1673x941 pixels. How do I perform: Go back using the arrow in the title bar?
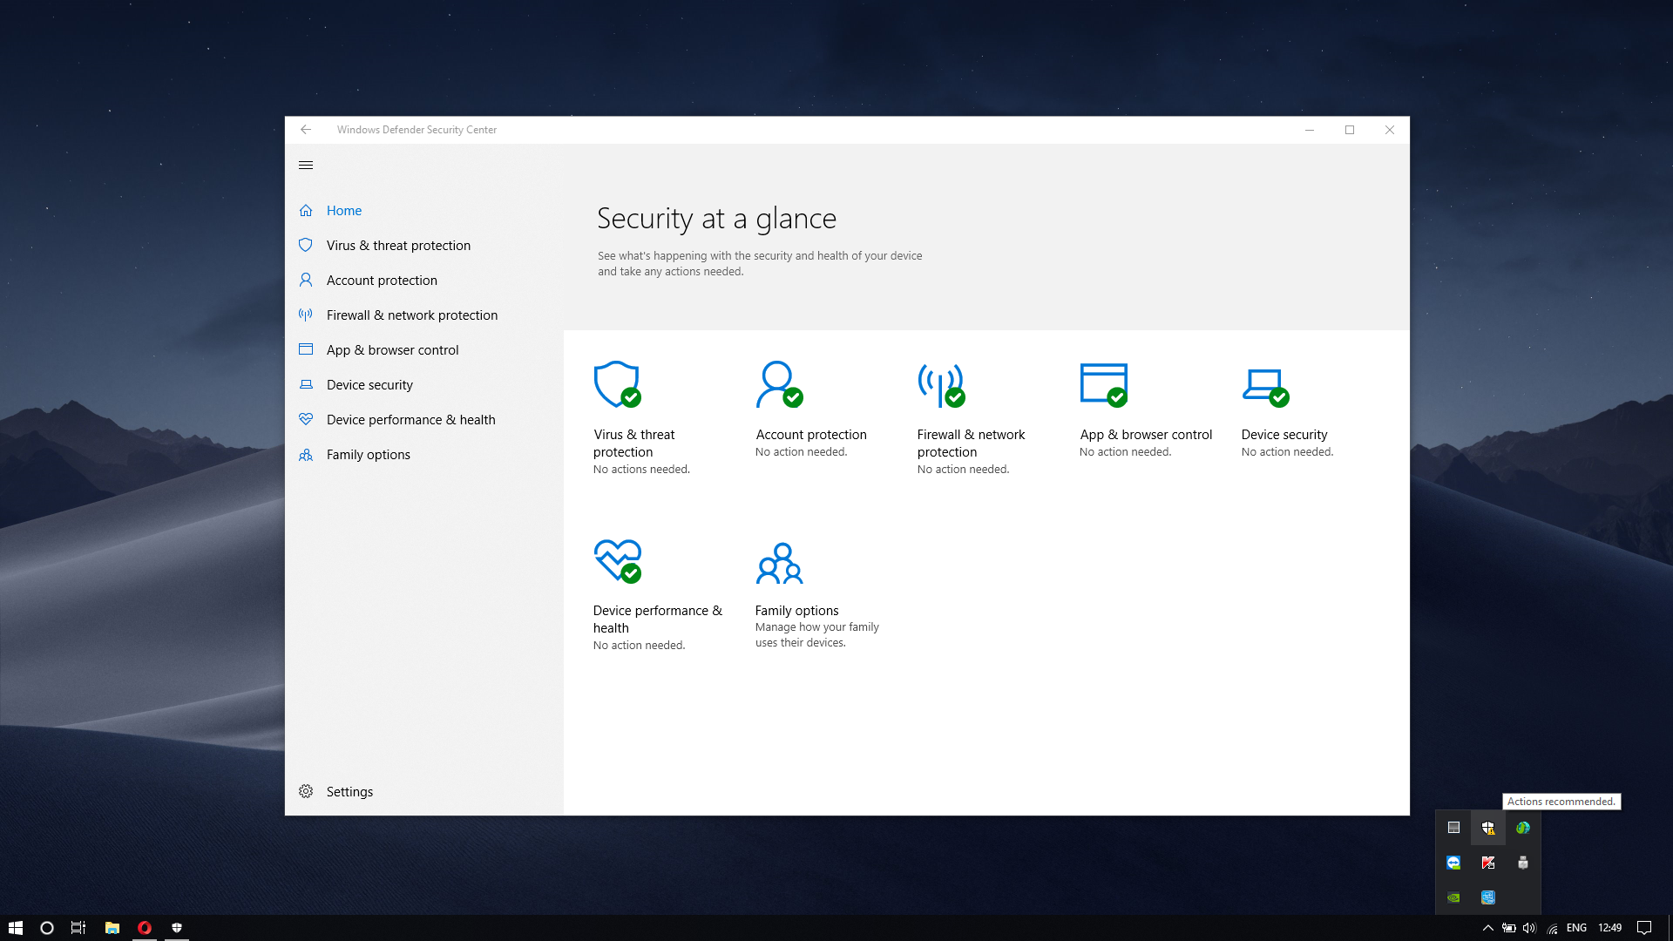(306, 130)
